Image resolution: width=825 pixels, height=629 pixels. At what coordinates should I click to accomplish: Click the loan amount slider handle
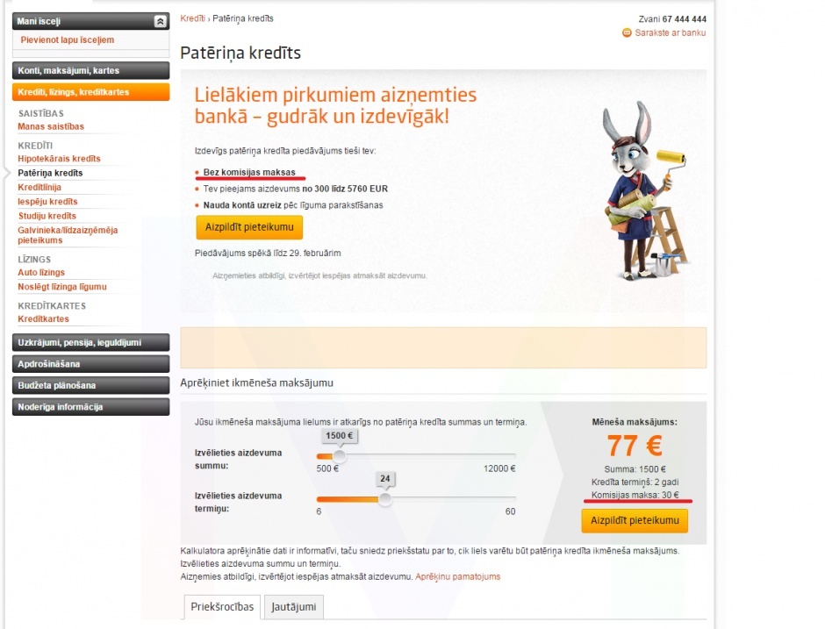tap(340, 456)
